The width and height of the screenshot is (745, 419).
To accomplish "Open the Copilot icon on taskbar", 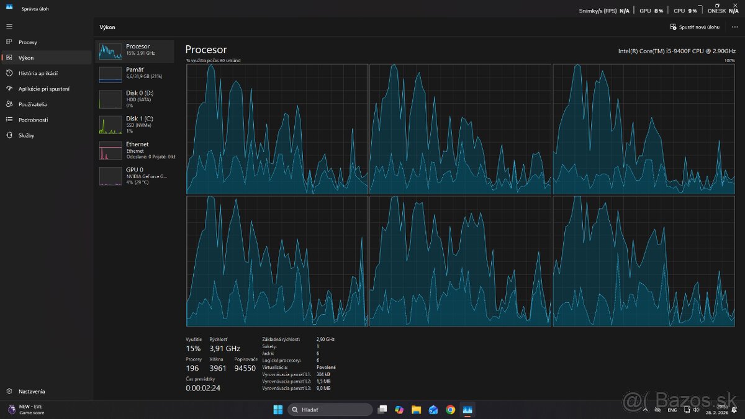I will [x=399, y=410].
